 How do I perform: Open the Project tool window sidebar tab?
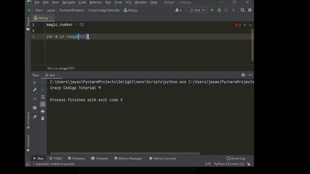[x=28, y=24]
